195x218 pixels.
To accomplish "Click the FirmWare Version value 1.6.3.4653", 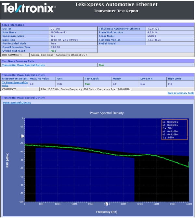I will (x=154, y=40).
